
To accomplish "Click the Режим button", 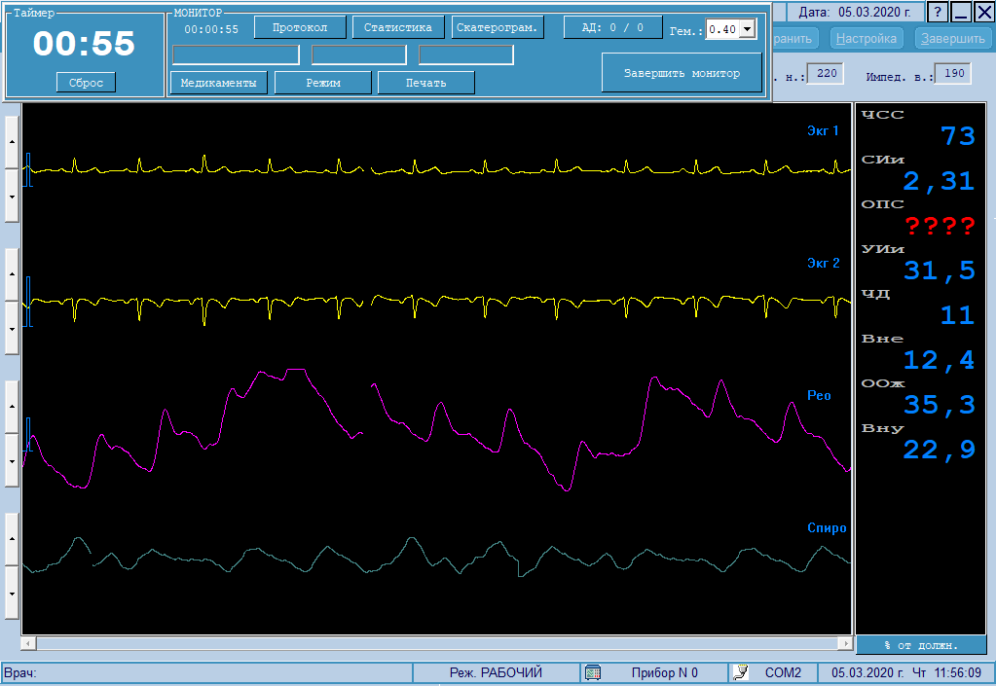I will [x=322, y=83].
